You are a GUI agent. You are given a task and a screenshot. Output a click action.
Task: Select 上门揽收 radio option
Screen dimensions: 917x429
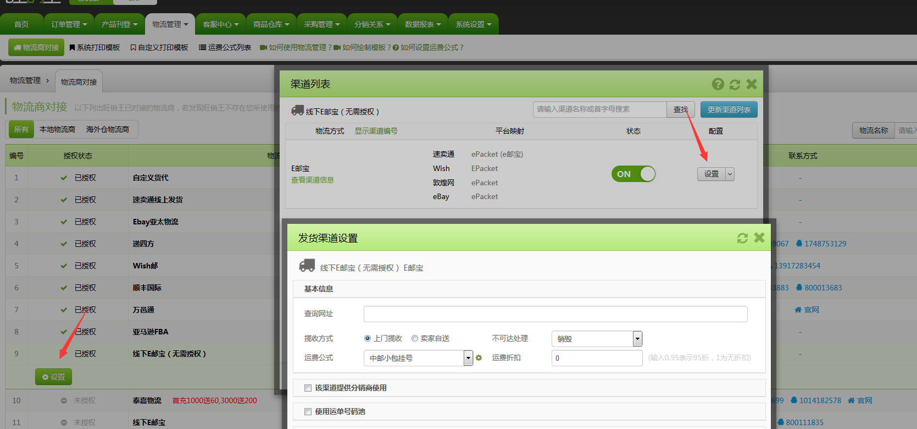(x=368, y=338)
